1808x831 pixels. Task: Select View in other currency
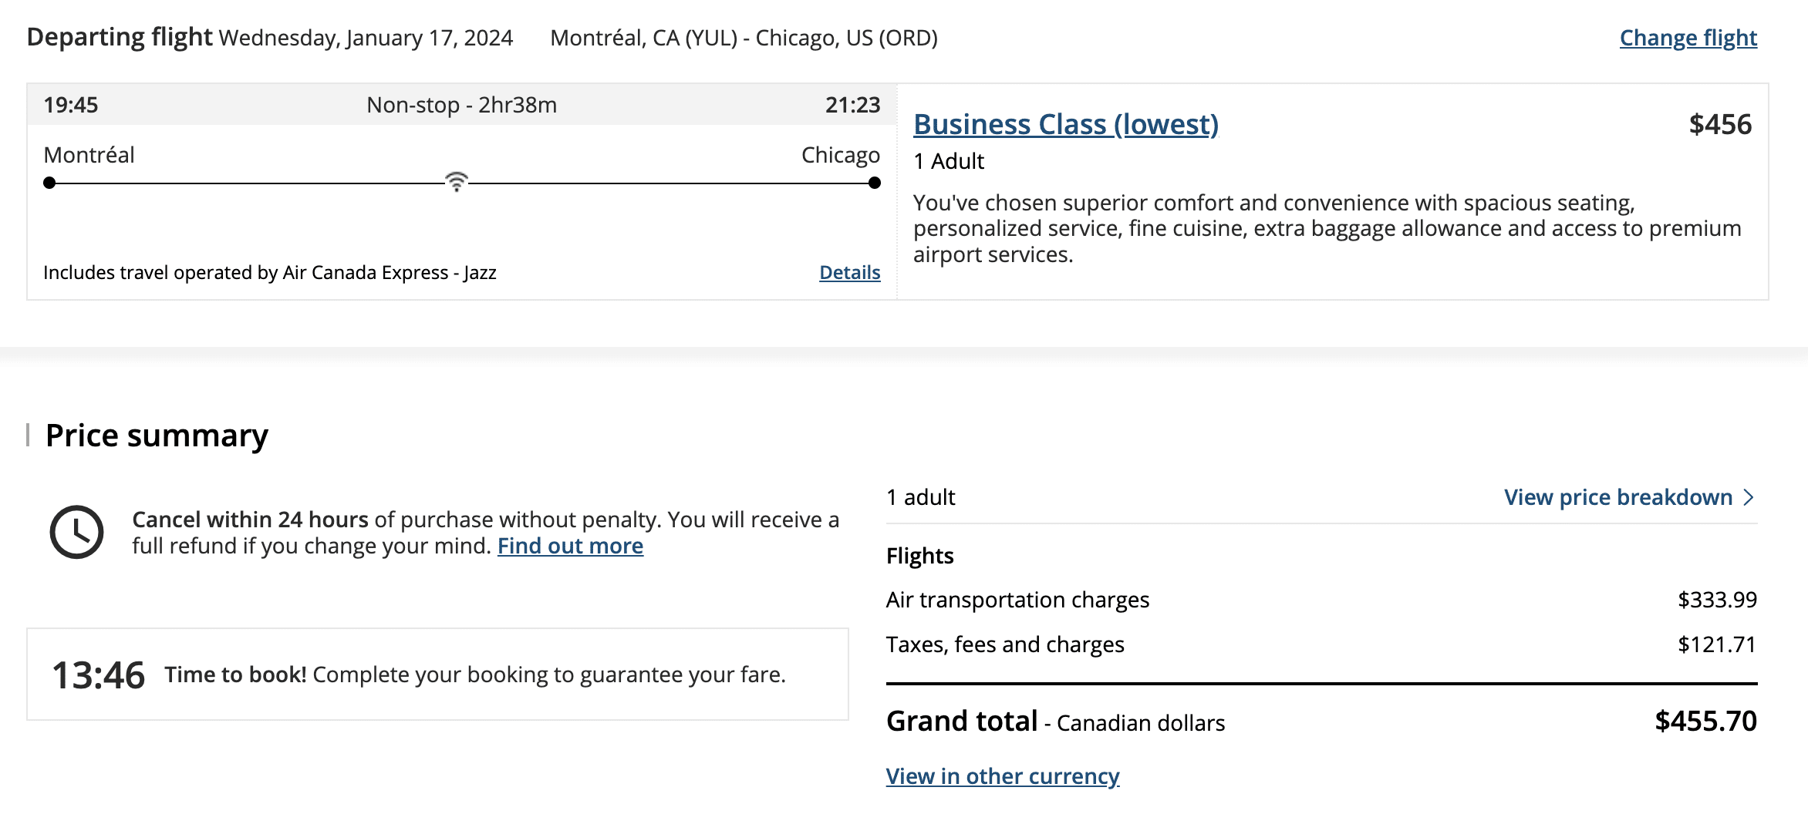[x=1002, y=775]
